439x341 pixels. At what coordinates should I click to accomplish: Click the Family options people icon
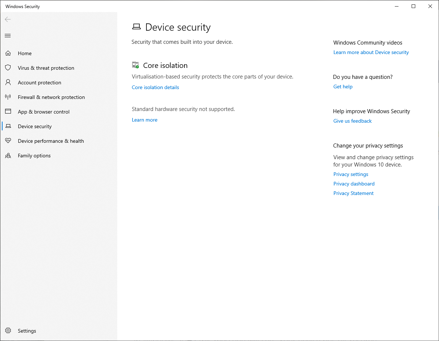8,156
